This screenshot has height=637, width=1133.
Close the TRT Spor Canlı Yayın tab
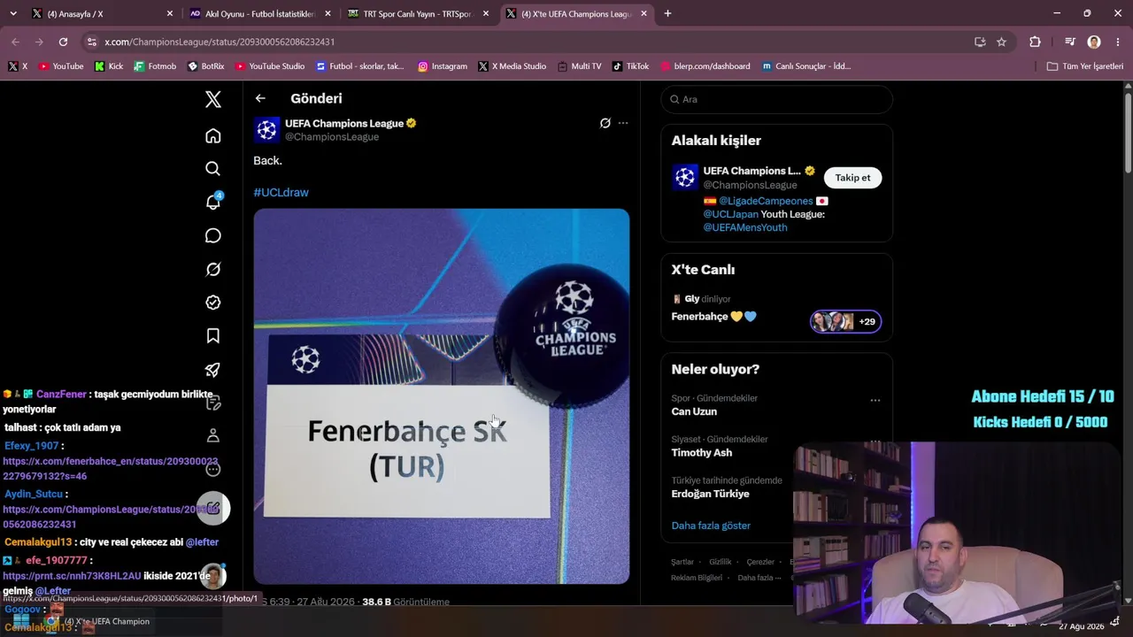tap(486, 13)
